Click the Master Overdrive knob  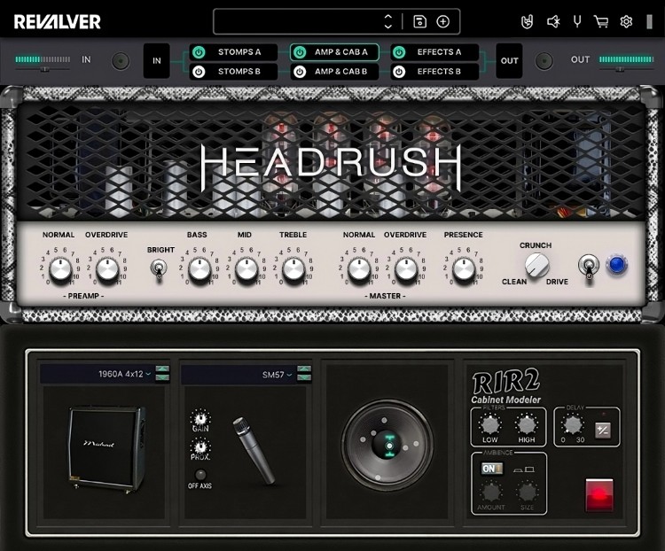pyautogui.click(x=406, y=268)
